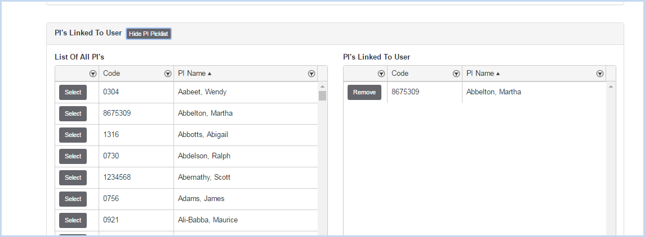Viewport: 645px width, 237px height.
Task: Sort linked PI's grid by Code header
Action: coord(400,74)
